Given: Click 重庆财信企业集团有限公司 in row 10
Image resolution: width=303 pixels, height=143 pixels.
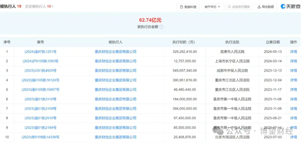Looking at the screenshot, I should click(116, 137).
